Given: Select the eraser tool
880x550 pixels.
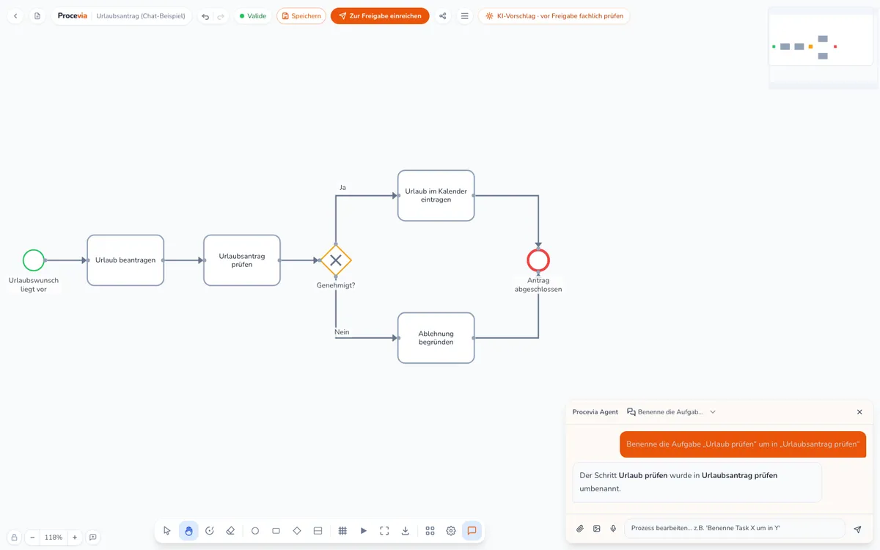Looking at the screenshot, I should (230, 531).
